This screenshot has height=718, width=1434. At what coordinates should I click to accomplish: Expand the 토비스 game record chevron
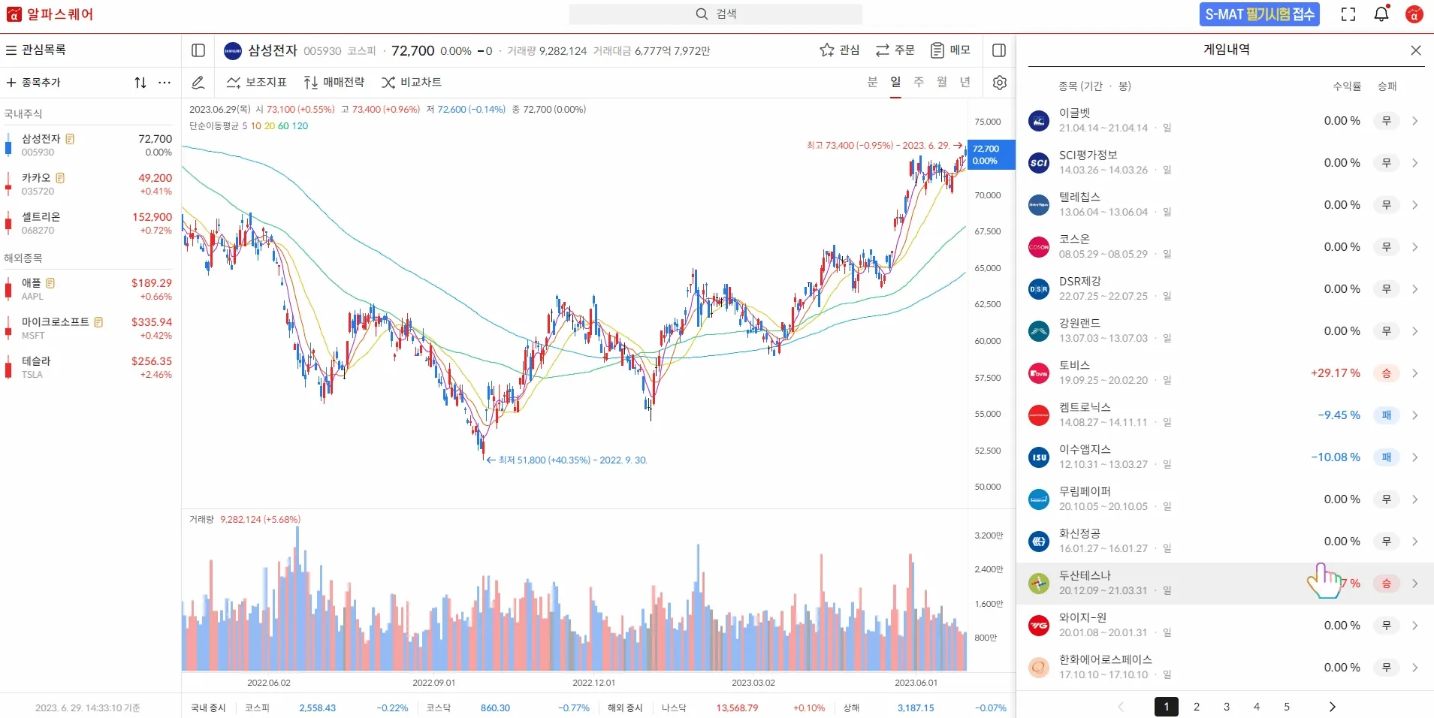click(x=1415, y=373)
